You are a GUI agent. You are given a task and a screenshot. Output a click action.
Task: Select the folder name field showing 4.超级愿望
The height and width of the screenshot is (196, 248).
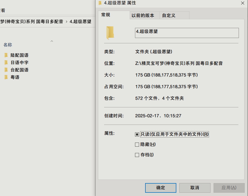(187, 33)
